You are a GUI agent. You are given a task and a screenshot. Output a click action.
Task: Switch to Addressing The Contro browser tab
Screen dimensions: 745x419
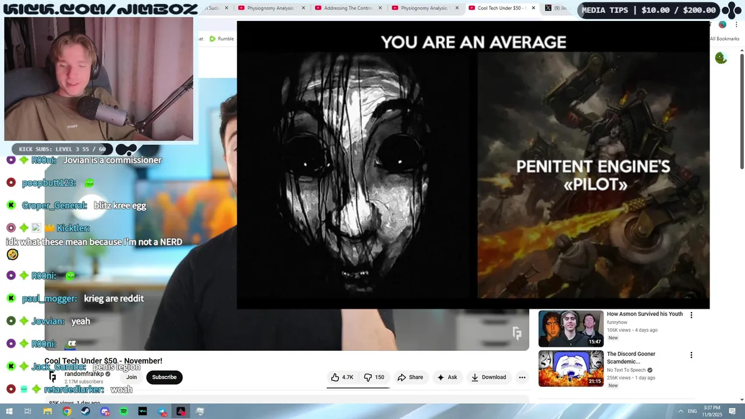348,8
